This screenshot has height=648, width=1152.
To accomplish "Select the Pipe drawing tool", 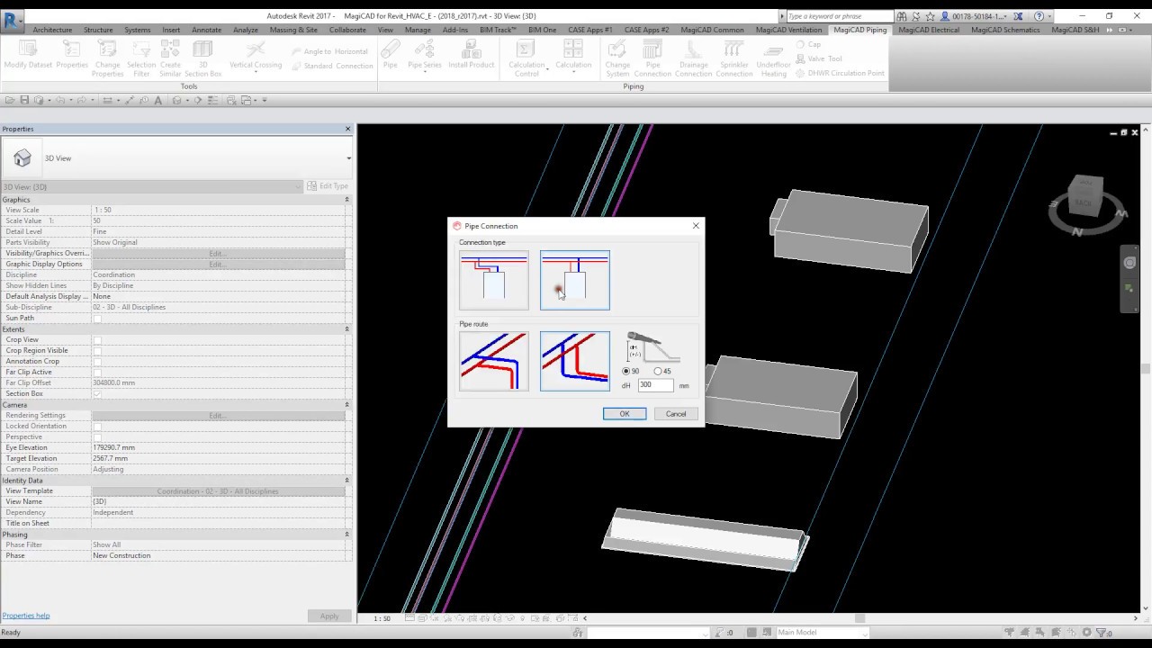I will point(390,56).
